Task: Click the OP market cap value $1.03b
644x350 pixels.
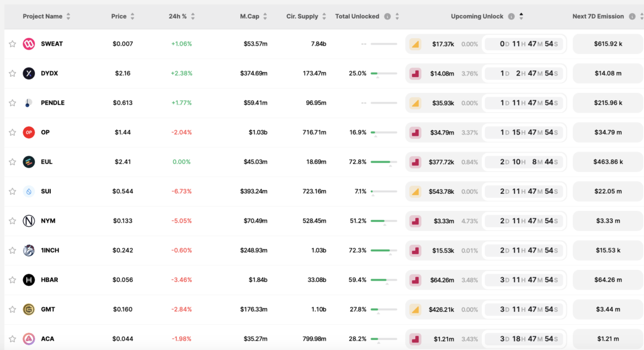Action: pyautogui.click(x=258, y=132)
